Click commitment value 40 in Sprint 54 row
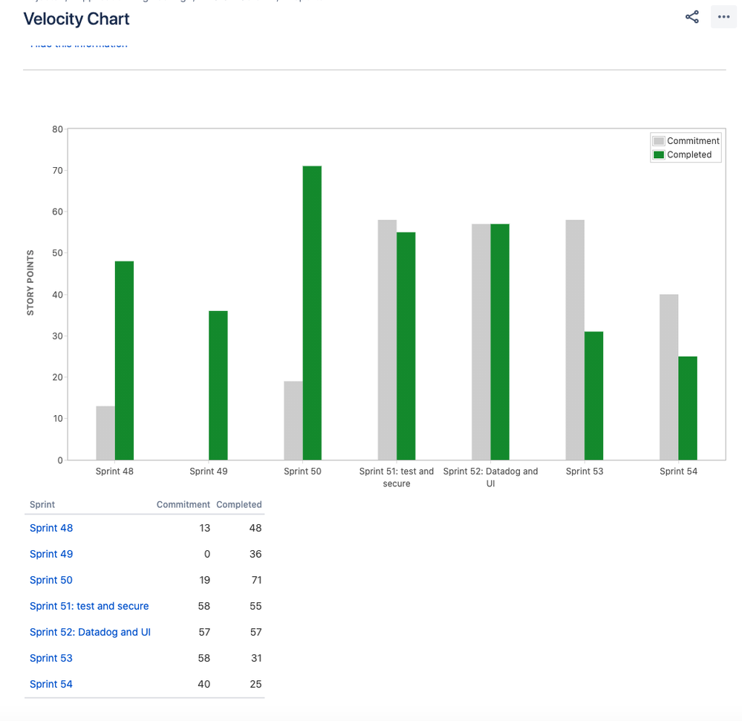742x721 pixels. (x=204, y=684)
